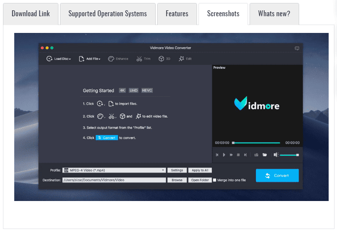
Task: Expand the Load Disc dropdown arrow
Action: pos(70,59)
